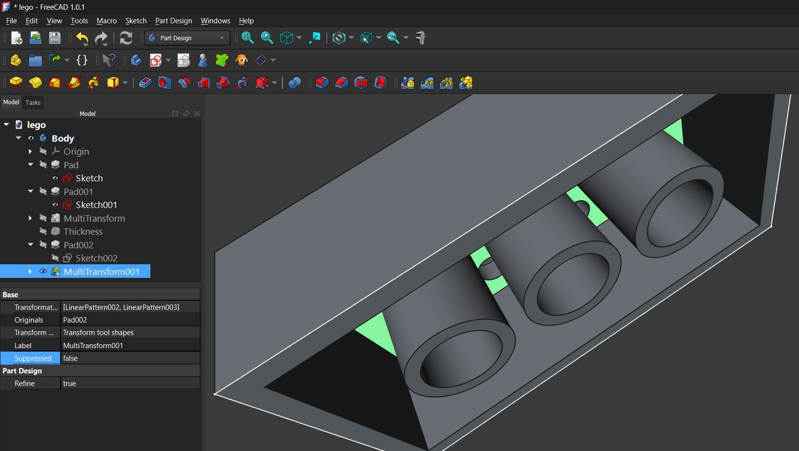Hide Sketch001 using its eye icon
Viewport: 799px width, 451px height.
click(55, 205)
